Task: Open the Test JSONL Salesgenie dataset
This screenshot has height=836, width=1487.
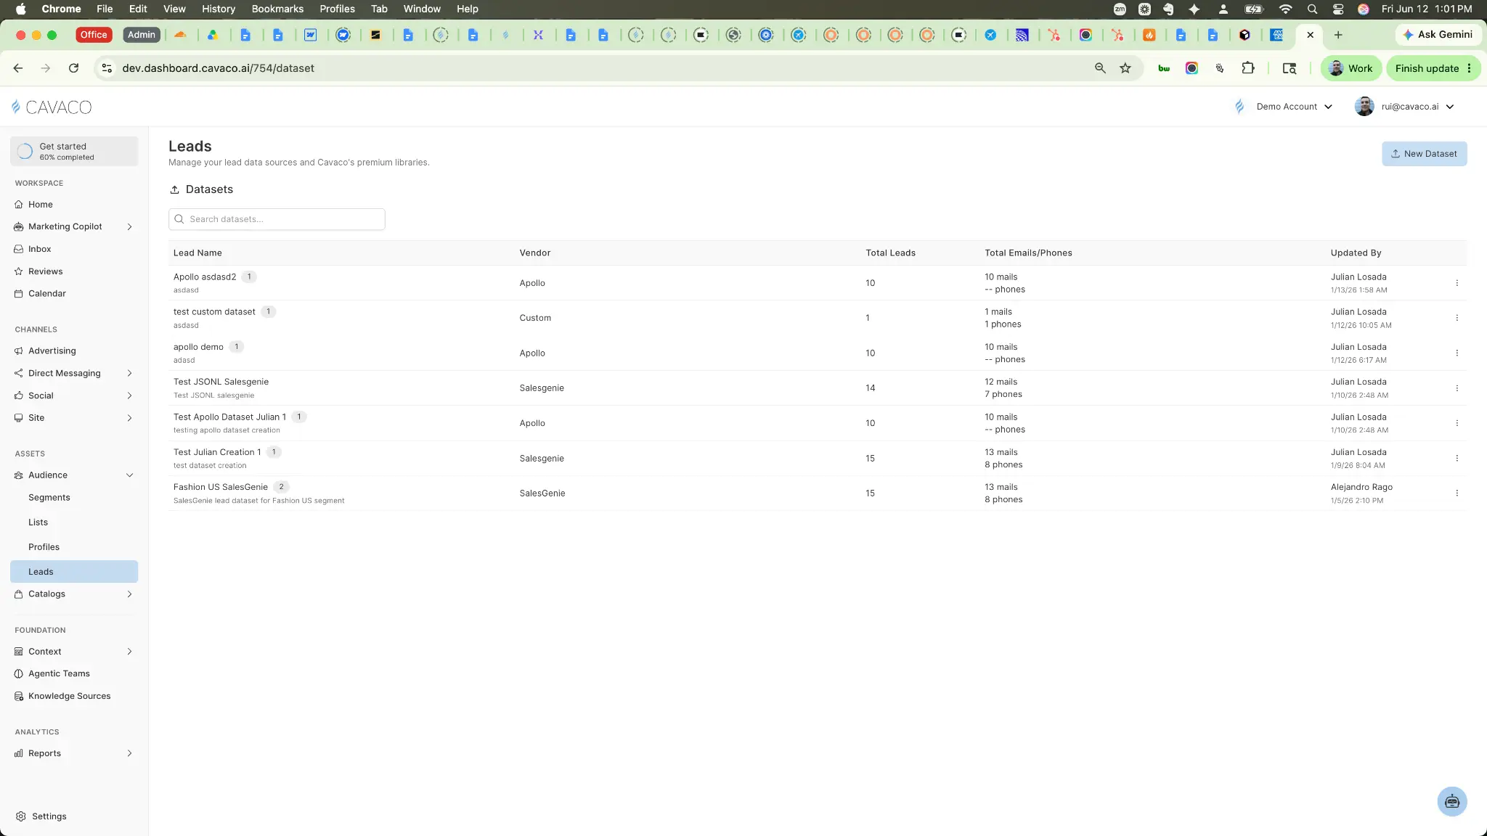Action: pyautogui.click(x=221, y=382)
